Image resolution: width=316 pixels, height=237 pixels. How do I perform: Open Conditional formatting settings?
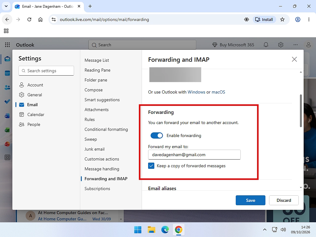106,129
